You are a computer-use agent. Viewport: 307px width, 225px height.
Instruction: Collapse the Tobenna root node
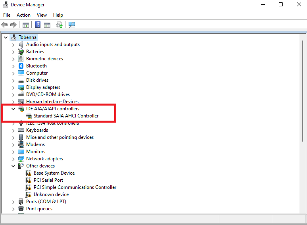pos(6,37)
